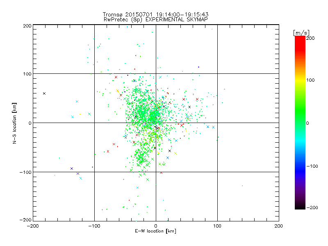Click the title line with Tromsø date and time
This screenshot has height=246, width=328.
pyautogui.click(x=156, y=14)
